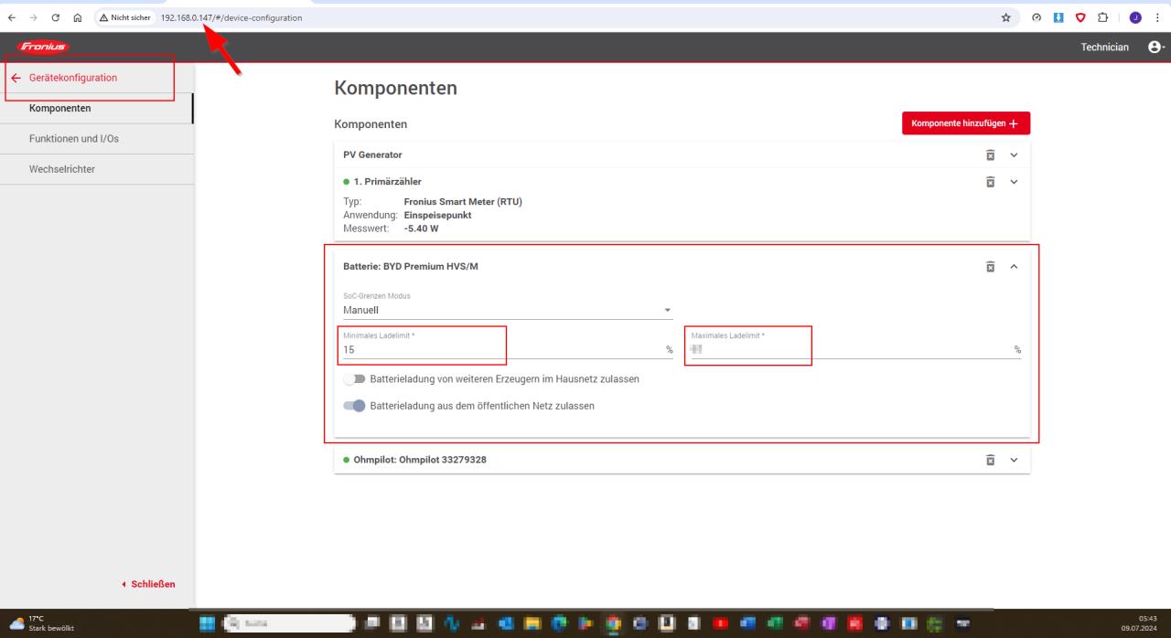Collapse the Batterie BYD Premium section
This screenshot has width=1171, height=638.
point(1014,267)
